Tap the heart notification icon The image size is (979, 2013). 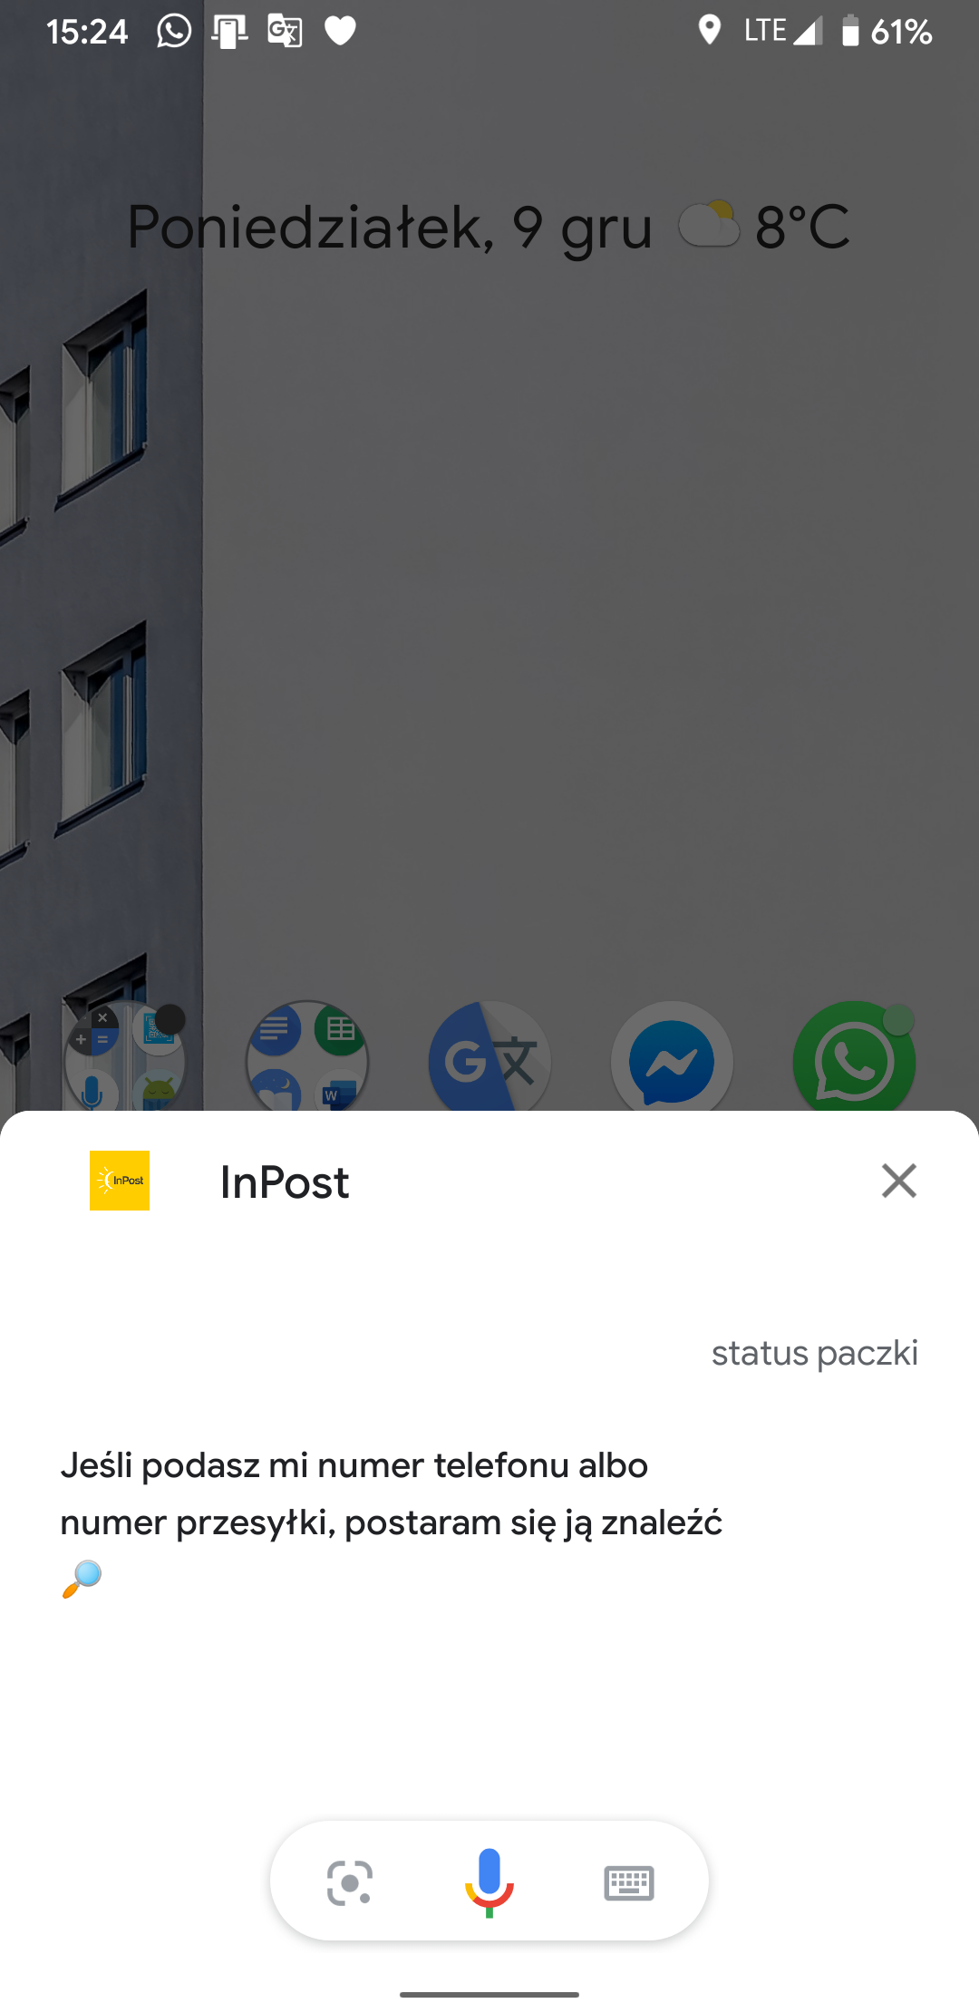(340, 32)
